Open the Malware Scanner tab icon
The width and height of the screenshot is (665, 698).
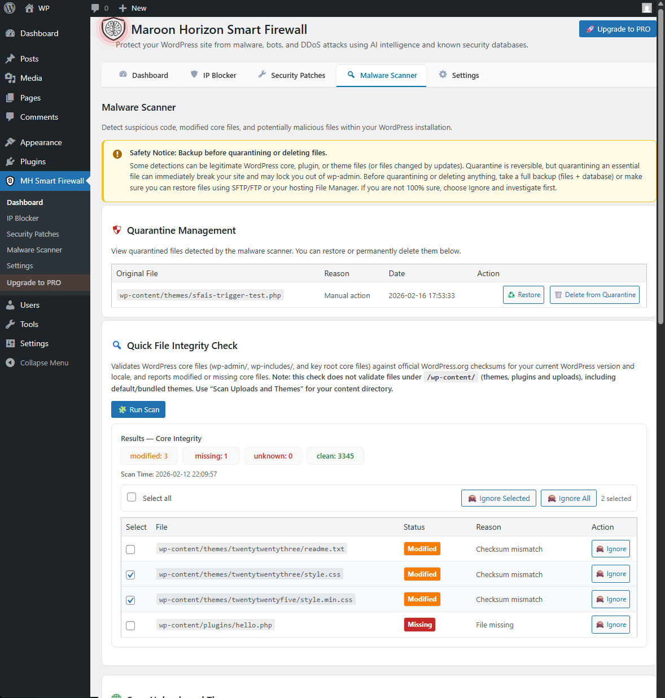(x=351, y=75)
